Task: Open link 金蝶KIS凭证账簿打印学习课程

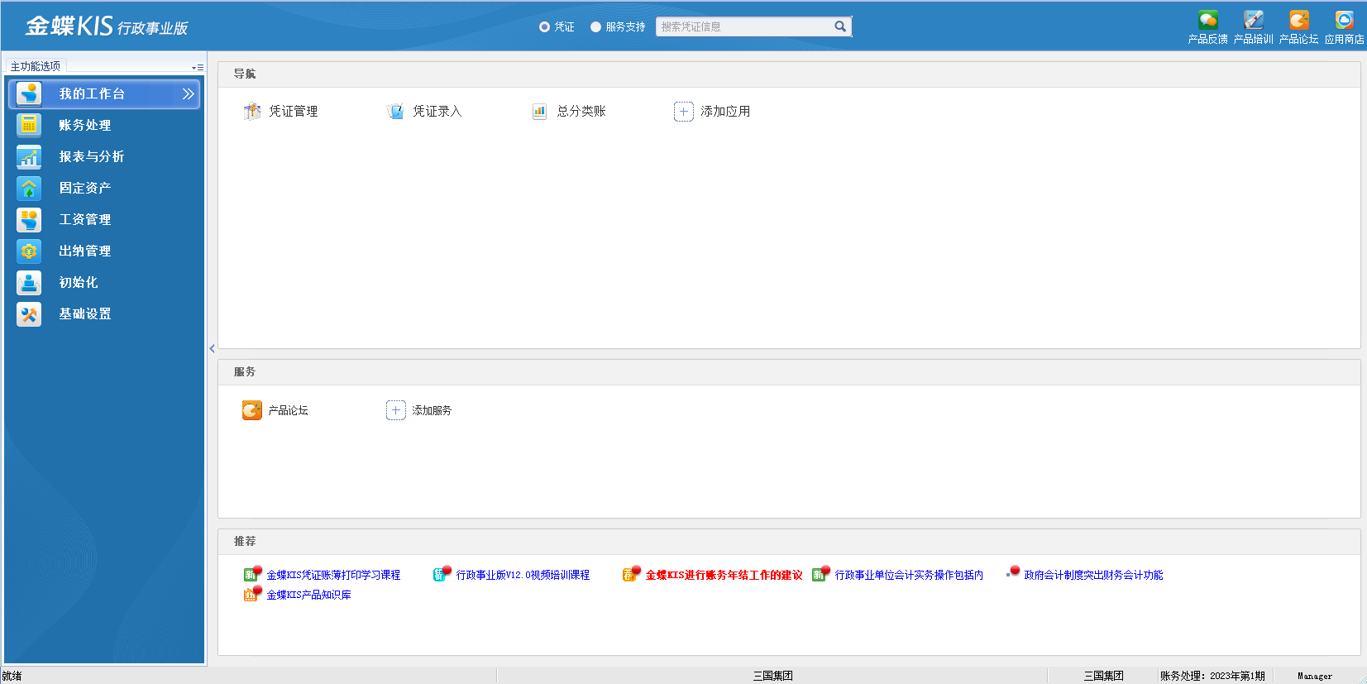Action: [x=333, y=575]
